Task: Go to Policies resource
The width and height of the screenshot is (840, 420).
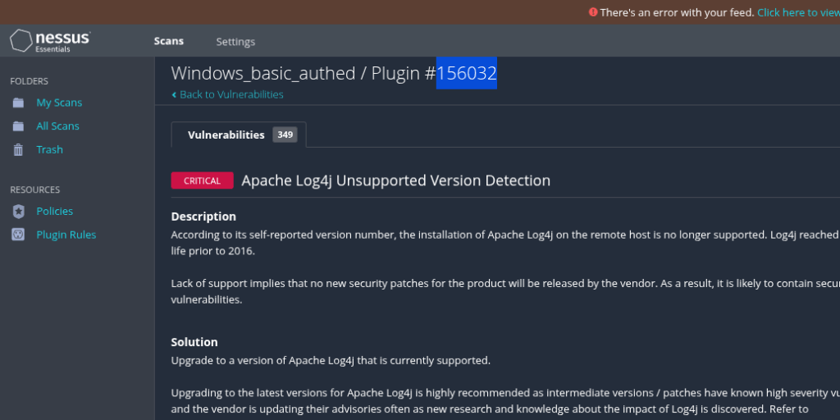Action: tap(54, 212)
